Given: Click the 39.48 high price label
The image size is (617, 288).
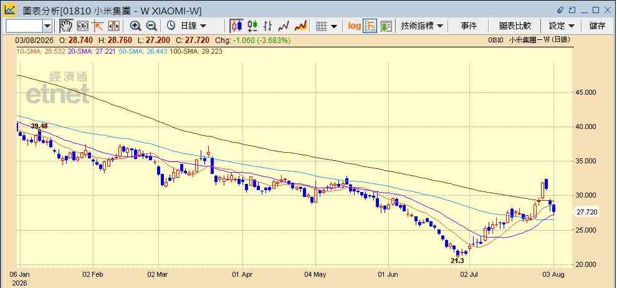Looking at the screenshot, I should click(39, 126).
